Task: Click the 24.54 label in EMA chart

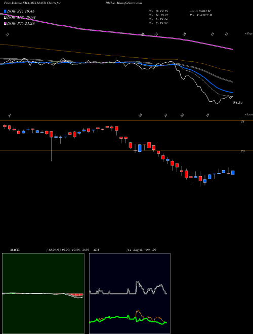Action: coord(238,103)
